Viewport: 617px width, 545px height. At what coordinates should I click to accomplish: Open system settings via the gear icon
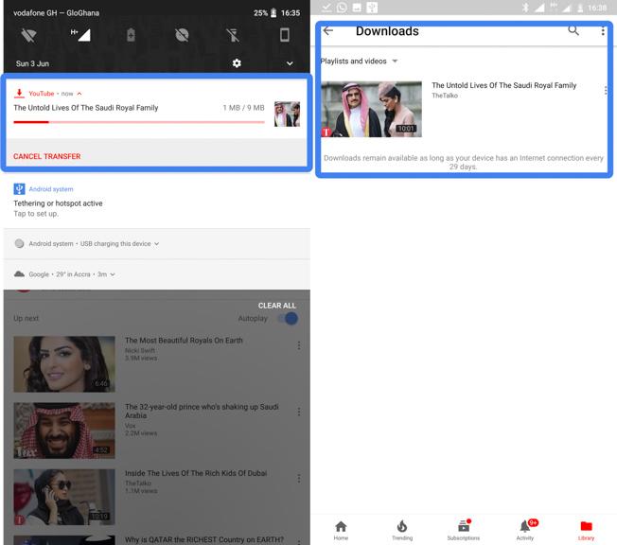pyautogui.click(x=237, y=63)
